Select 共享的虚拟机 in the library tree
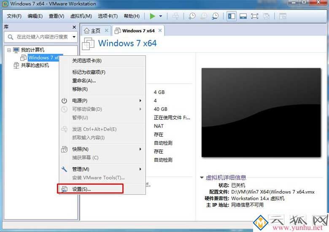Viewport: 329px width, 232px height. tap(35, 65)
